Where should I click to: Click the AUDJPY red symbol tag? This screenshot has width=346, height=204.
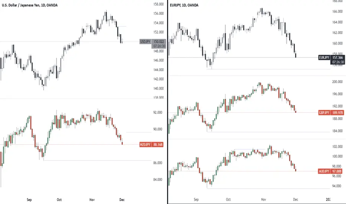tap(324, 171)
